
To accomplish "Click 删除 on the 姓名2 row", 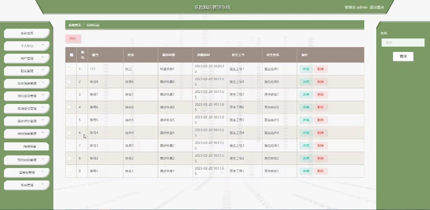I will coord(321,158).
